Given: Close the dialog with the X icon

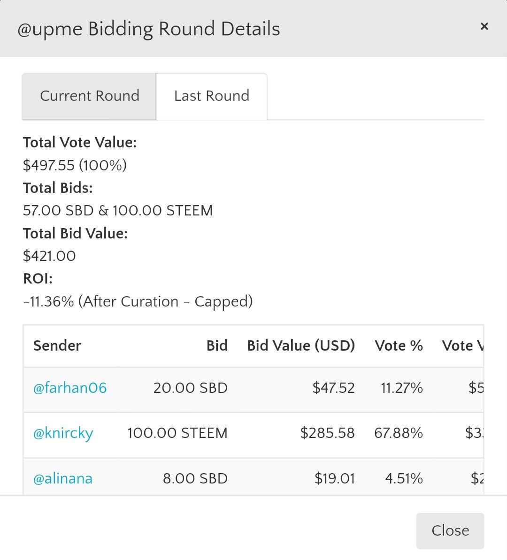Looking at the screenshot, I should click(484, 27).
